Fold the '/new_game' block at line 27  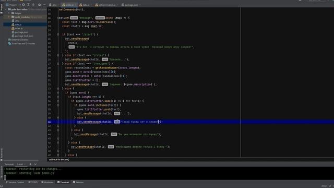58,64
